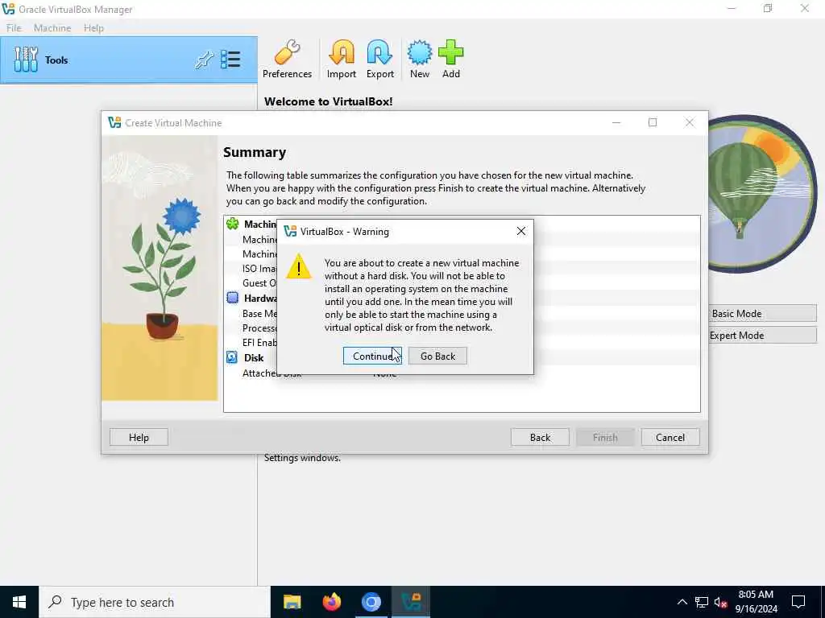The height and width of the screenshot is (618, 825).
Task: Open the notification center icon
Action: [798, 602]
